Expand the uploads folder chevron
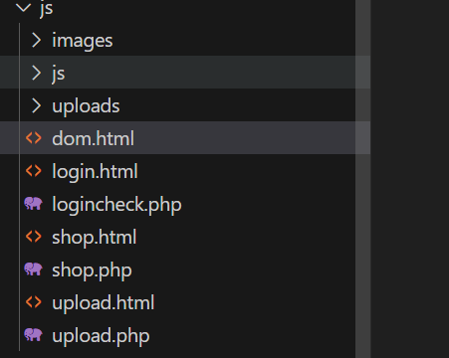The width and height of the screenshot is (449, 358). tap(36, 105)
